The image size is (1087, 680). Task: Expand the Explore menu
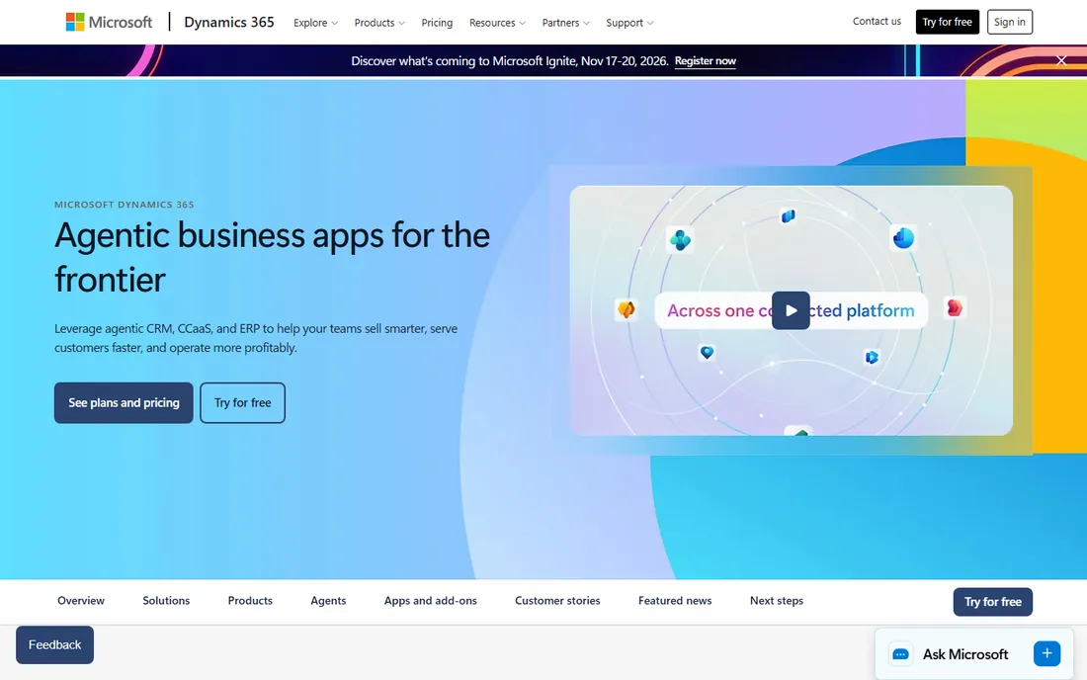tap(315, 23)
